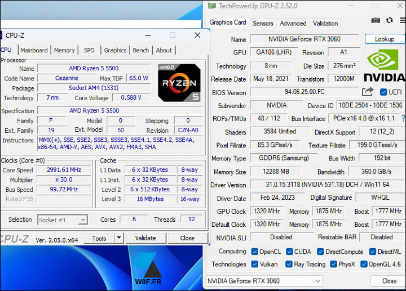406x291 pixels.
Task: Open Socket #1 selection dropdown in CPU-Z
Action: coord(63,220)
